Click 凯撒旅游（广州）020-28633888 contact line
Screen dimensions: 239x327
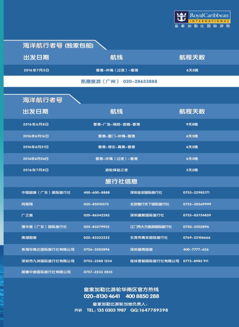coord(119,81)
